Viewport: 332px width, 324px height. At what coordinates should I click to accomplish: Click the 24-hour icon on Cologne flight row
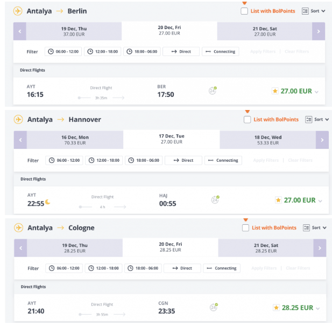214,307
